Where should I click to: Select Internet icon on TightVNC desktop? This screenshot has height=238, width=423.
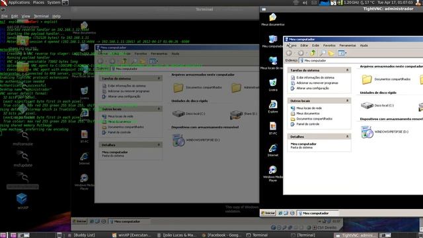(x=273, y=151)
